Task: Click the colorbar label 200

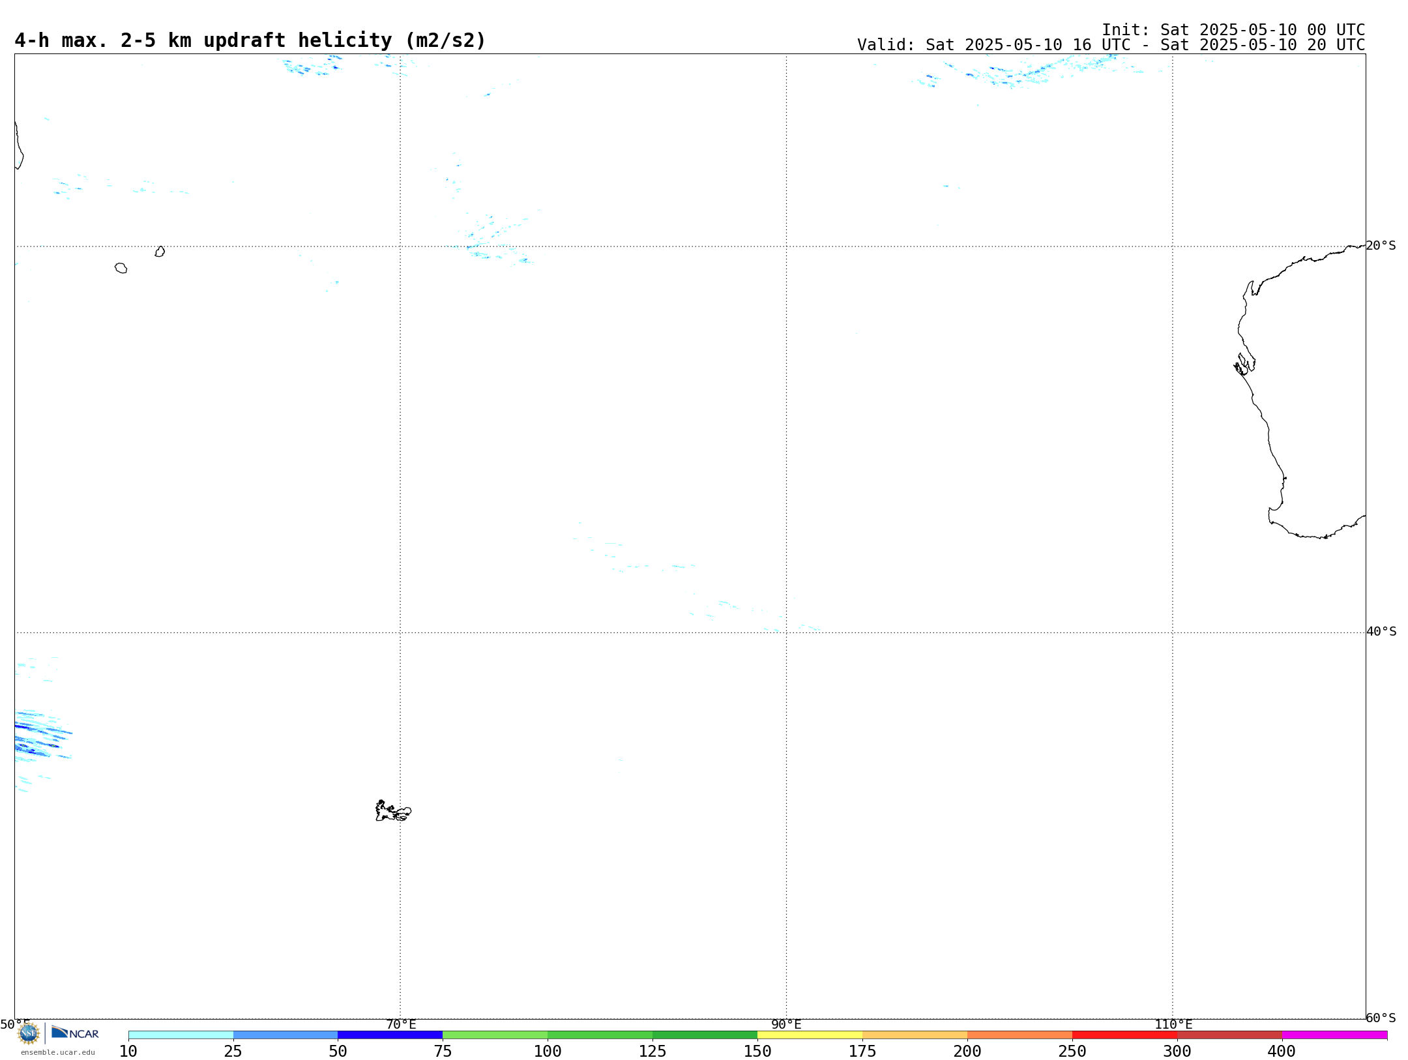Action: click(x=968, y=1052)
